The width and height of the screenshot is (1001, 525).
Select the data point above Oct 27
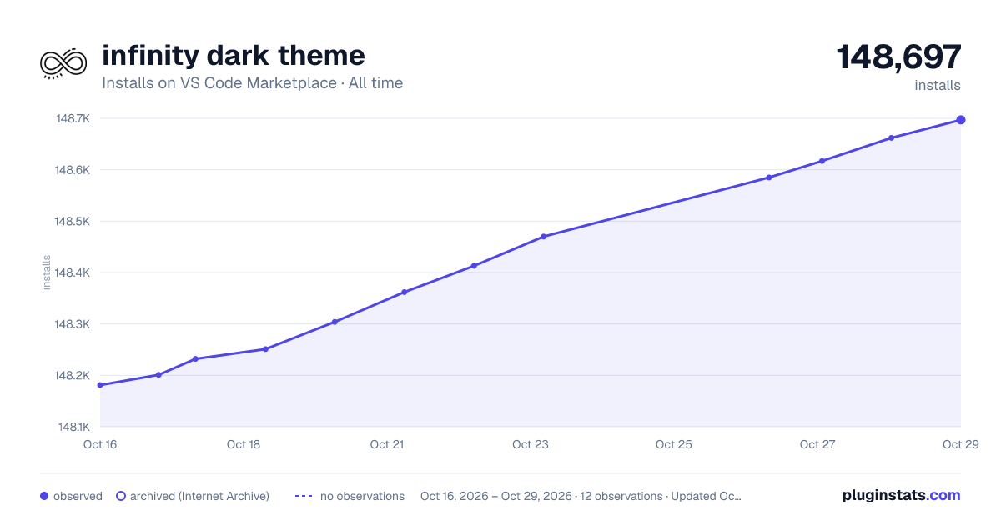(822, 161)
